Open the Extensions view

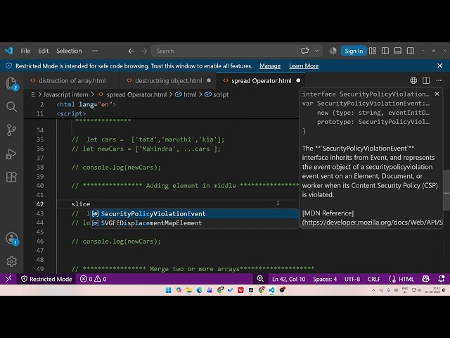point(11,177)
